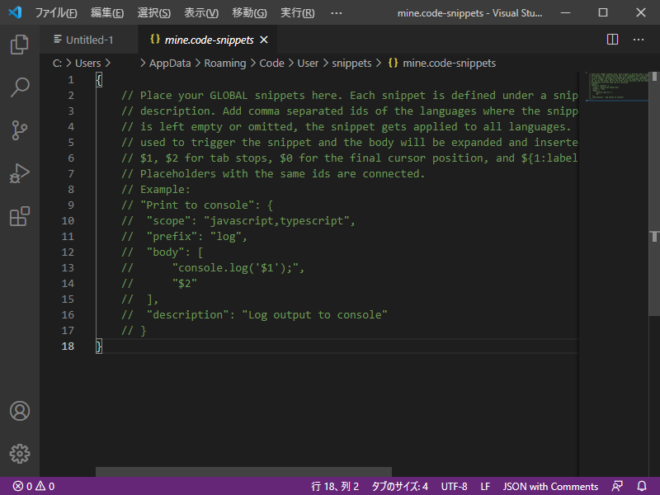The image size is (660, 495).
Task: Minimize the Visual Studio Code window
Action: (x=566, y=12)
